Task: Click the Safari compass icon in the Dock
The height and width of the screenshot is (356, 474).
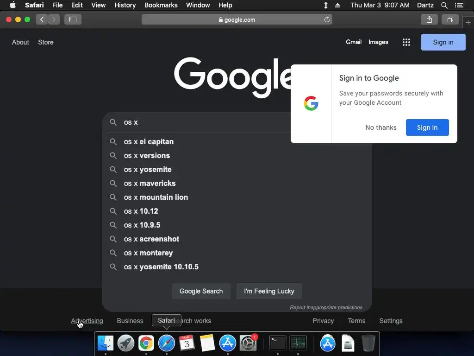Action: coord(167,343)
